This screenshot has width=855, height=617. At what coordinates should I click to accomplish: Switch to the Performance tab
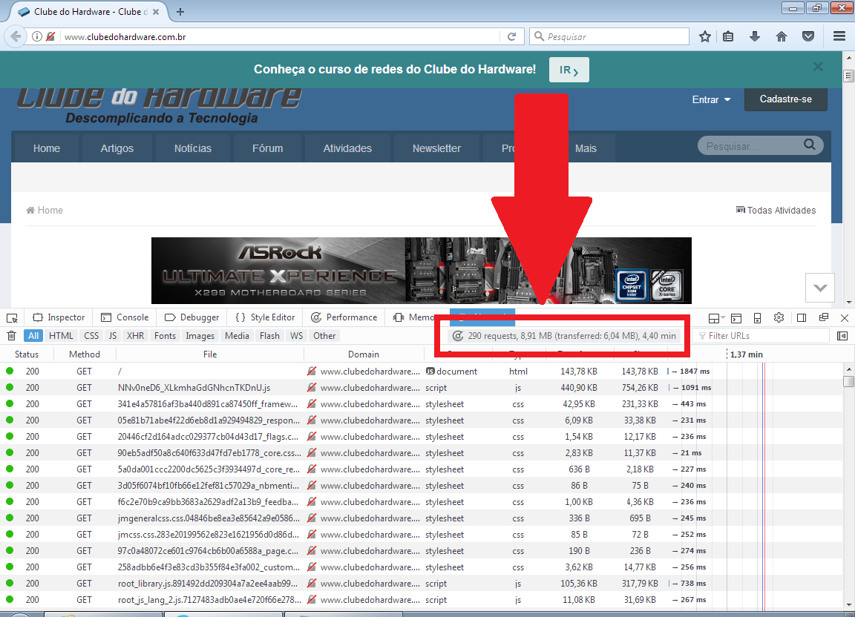pyautogui.click(x=344, y=317)
